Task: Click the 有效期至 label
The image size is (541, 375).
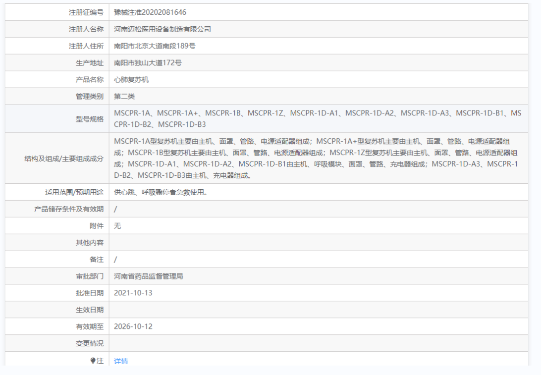Action: click(x=90, y=327)
